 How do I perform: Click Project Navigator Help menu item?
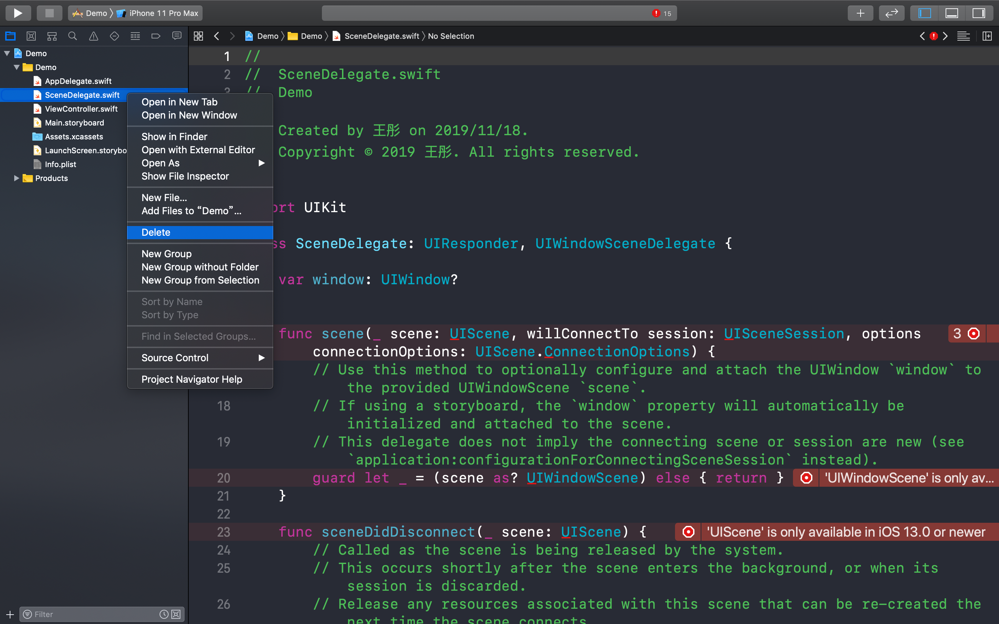point(193,379)
